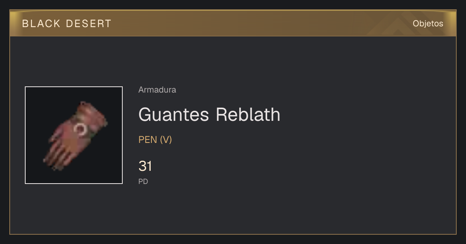Open the Objetos section link
The image size is (466, 244).
click(x=428, y=24)
